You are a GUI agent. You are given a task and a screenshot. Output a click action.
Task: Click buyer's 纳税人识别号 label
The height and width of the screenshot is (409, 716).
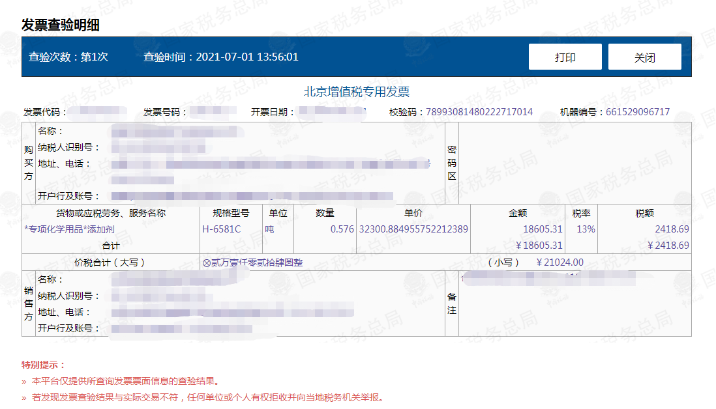point(68,148)
